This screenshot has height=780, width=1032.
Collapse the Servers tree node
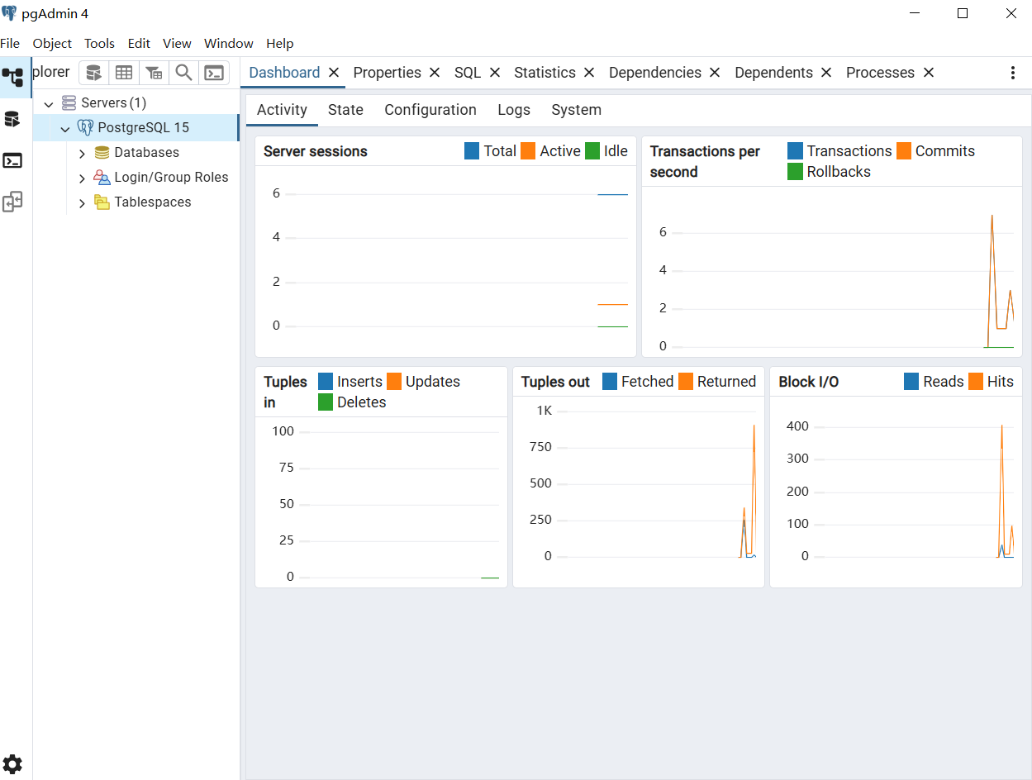tap(49, 104)
